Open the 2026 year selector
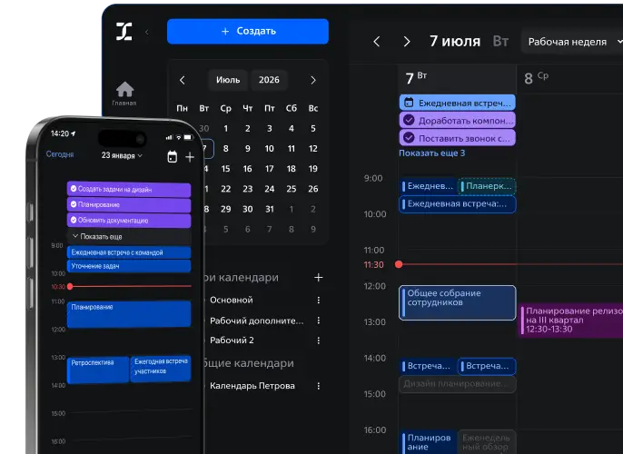Screen dimensions: 623x454 click(x=269, y=80)
